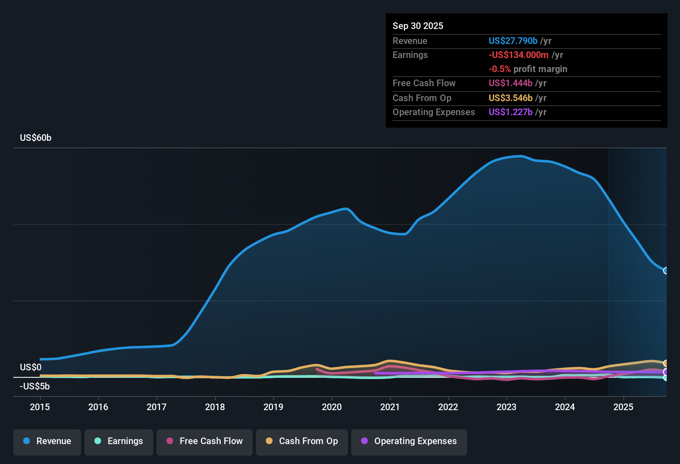This screenshot has width=680, height=464.
Task: Select the 2023 year label on the axis
Action: [507, 407]
